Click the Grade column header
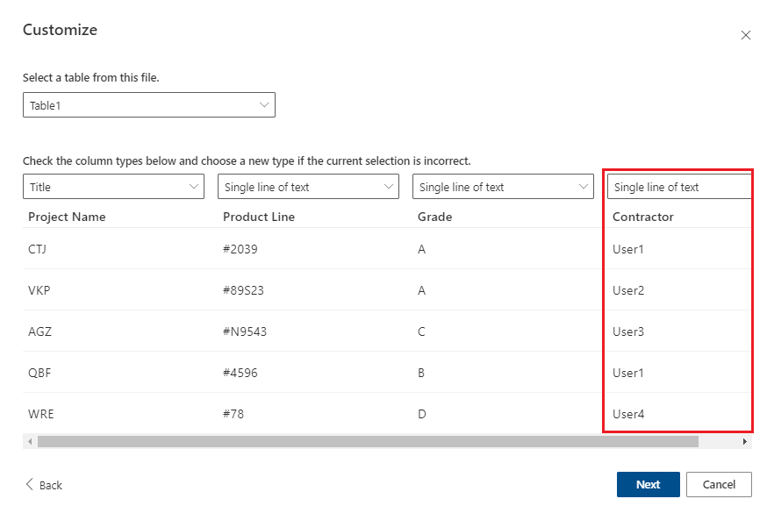The height and width of the screenshot is (506, 767). [x=434, y=217]
